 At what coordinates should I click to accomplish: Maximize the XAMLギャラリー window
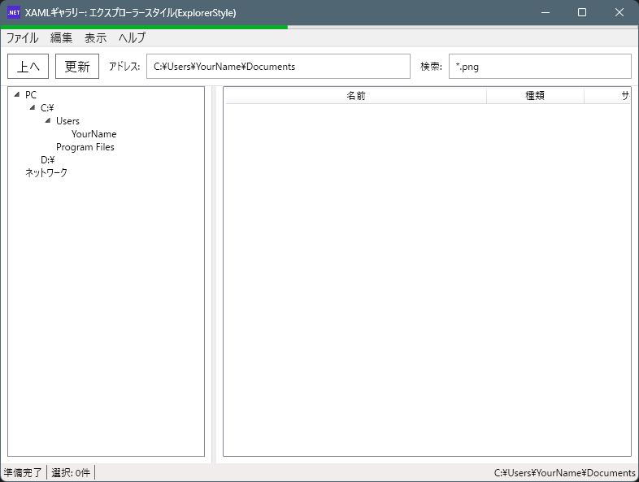582,12
